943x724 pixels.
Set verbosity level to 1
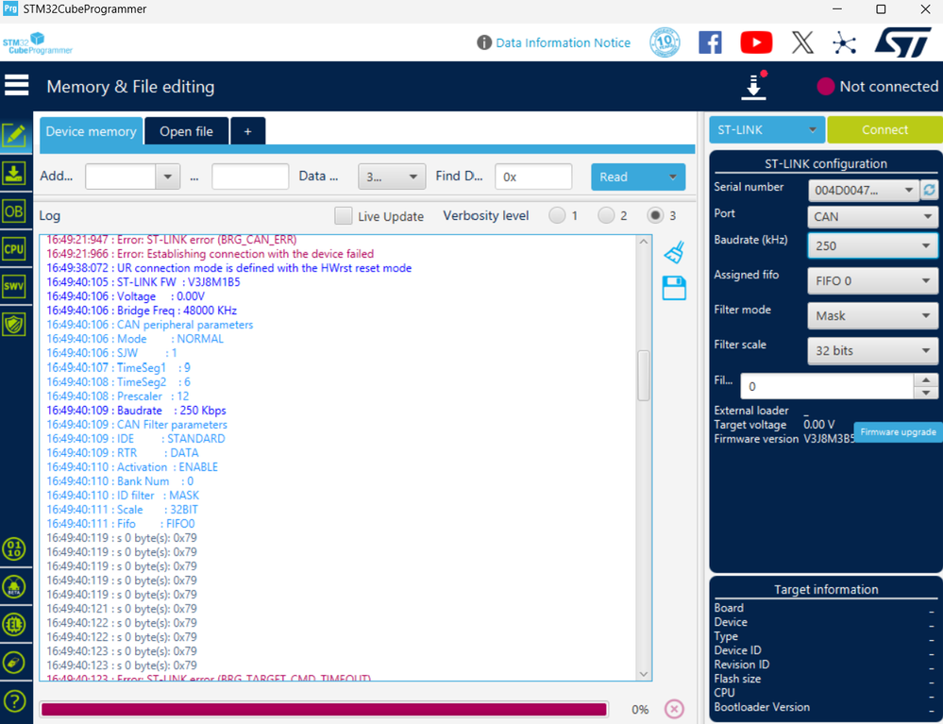coord(557,215)
